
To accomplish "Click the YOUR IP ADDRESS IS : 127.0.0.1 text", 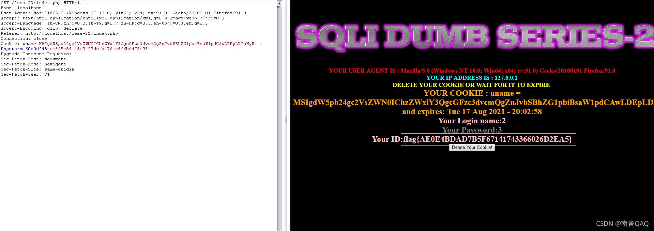I will 472,78.
